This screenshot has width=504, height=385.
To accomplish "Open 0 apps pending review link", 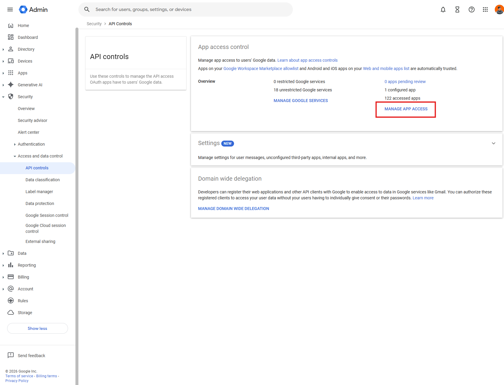I will coord(405,82).
